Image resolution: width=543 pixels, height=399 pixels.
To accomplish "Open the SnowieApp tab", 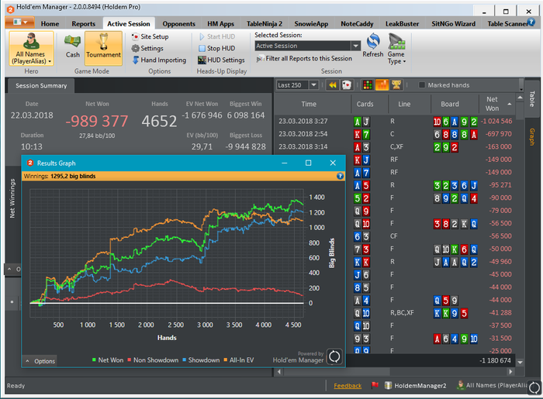I will pyautogui.click(x=311, y=24).
